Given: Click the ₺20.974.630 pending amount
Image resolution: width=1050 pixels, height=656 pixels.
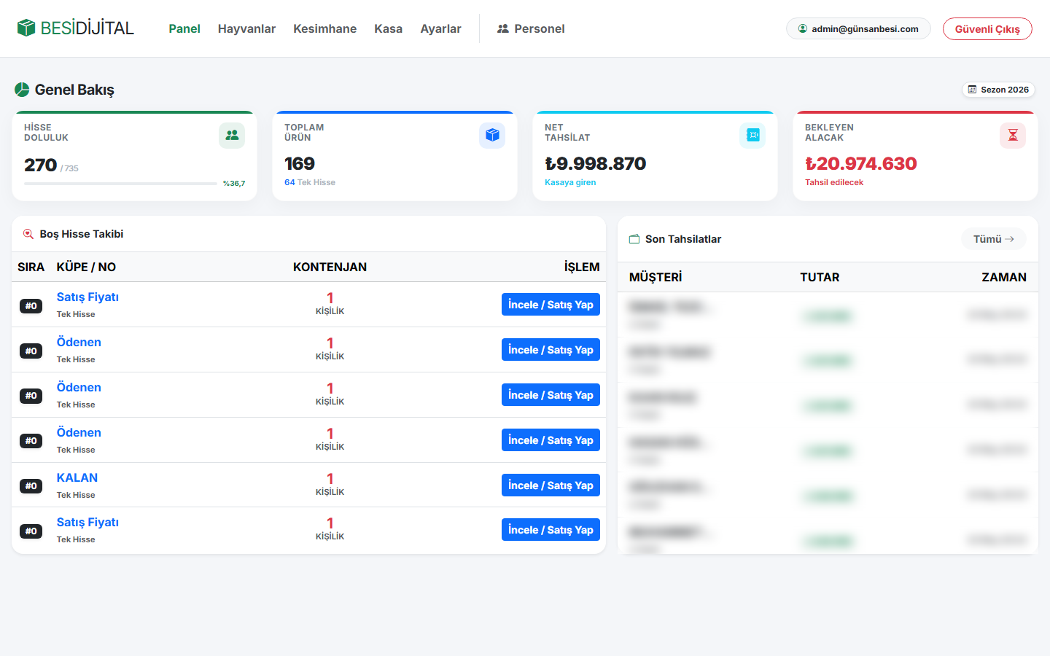Looking at the screenshot, I should (860, 163).
